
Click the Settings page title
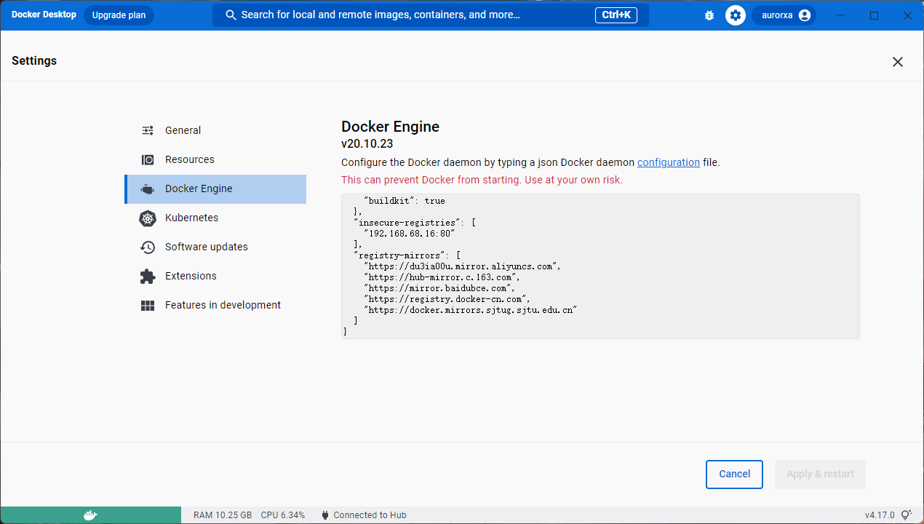[x=34, y=61]
